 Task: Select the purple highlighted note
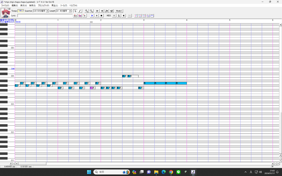(91, 88)
